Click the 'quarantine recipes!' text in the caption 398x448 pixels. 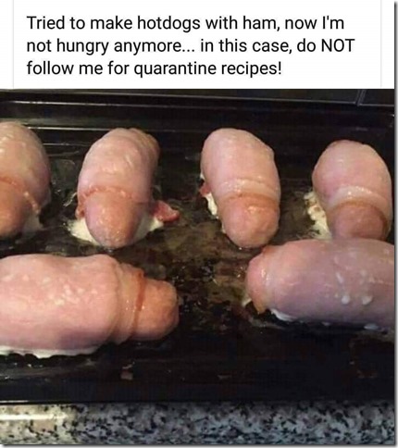(x=208, y=68)
